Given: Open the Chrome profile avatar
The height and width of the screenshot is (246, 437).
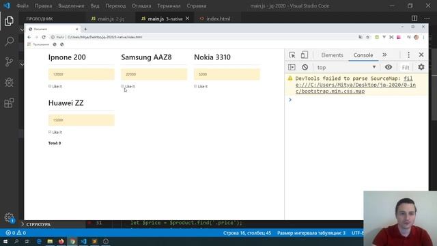Looking at the screenshot, I should click(417, 37).
